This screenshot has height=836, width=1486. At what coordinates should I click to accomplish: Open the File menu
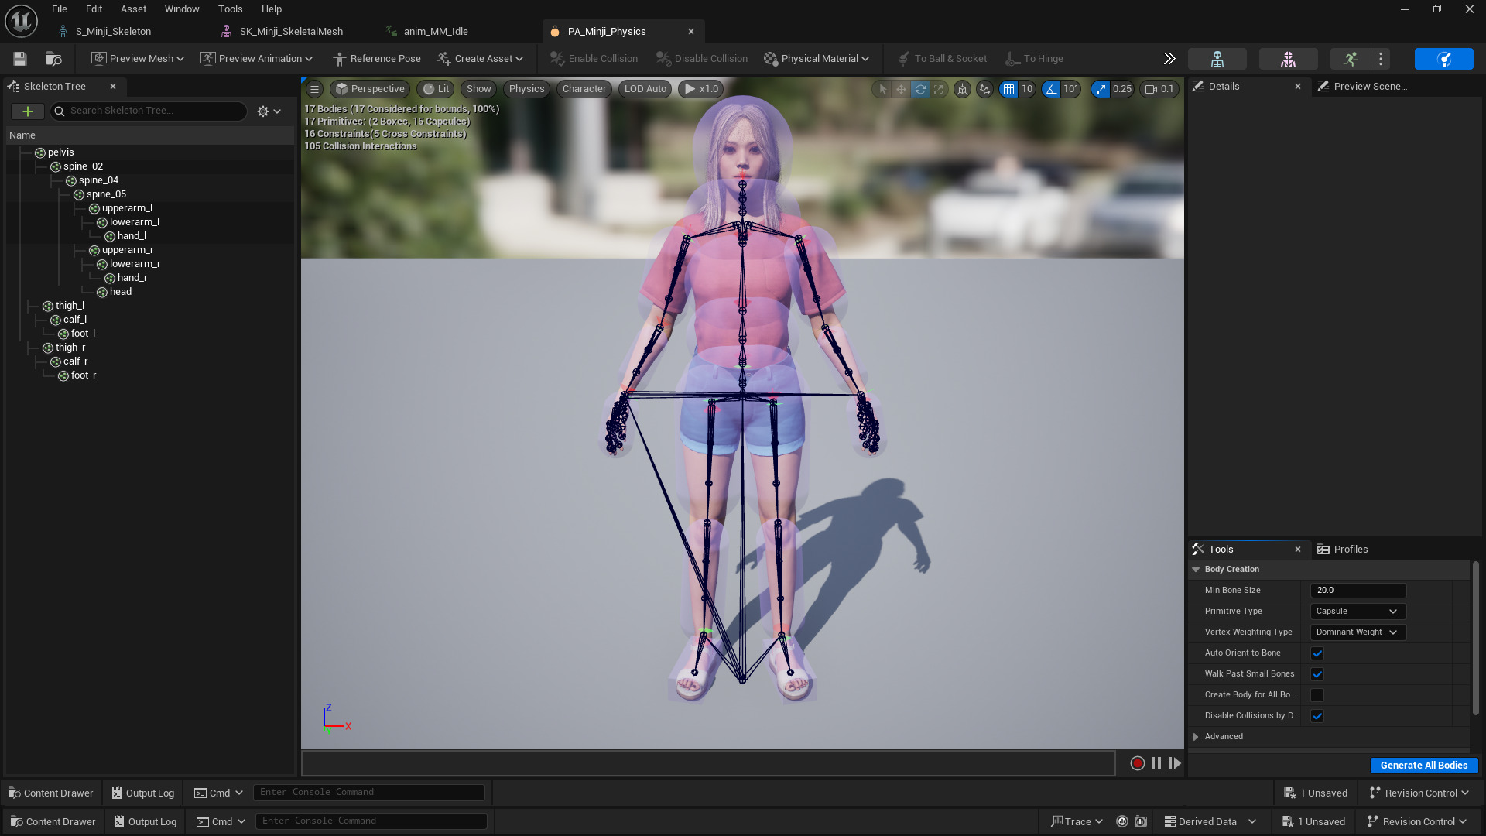click(60, 9)
